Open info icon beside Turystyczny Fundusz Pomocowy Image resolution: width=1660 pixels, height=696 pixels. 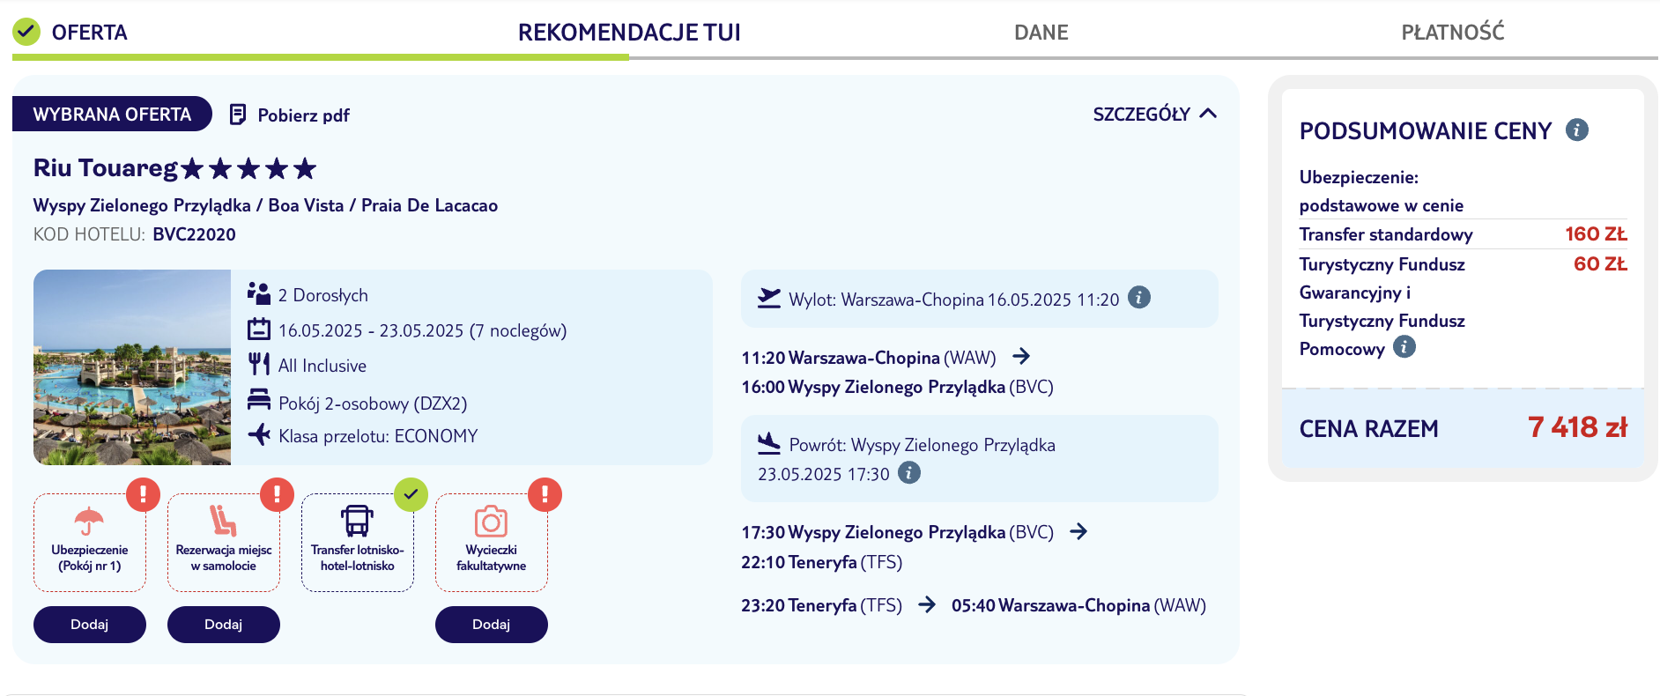[x=1404, y=346]
